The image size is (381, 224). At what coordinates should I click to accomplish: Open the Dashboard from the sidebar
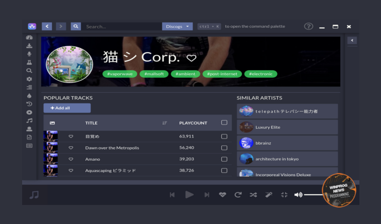(x=29, y=38)
